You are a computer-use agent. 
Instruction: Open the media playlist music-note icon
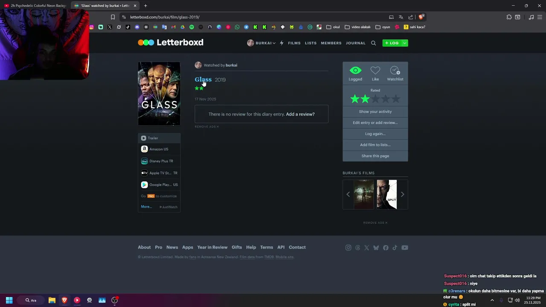click(531, 17)
